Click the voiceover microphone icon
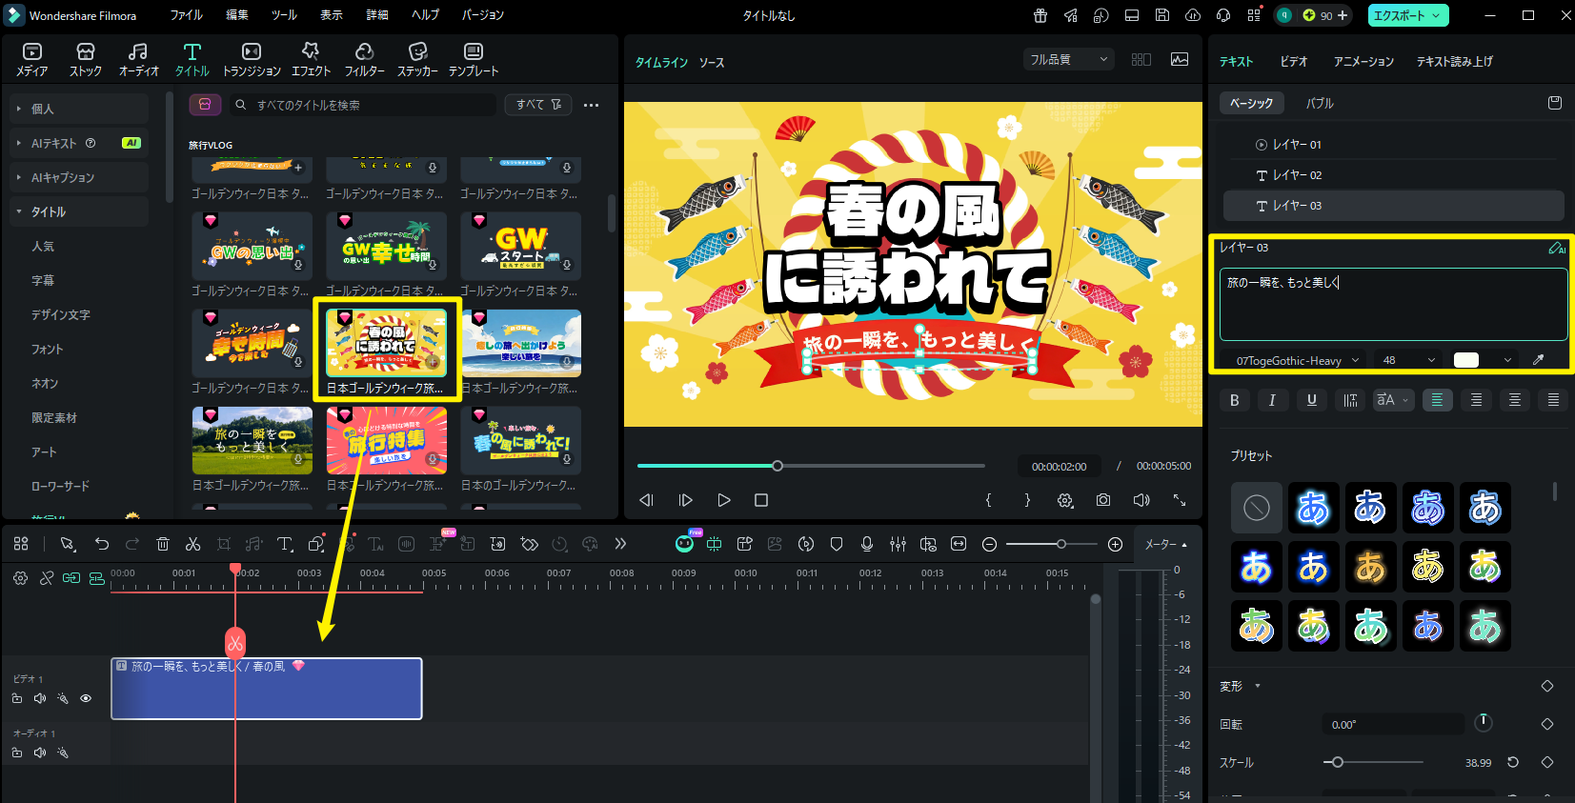This screenshot has height=803, width=1575. [867, 544]
